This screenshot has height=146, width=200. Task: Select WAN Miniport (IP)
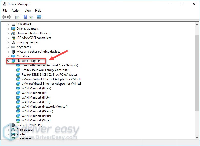pyautogui.click(x=34, y=93)
